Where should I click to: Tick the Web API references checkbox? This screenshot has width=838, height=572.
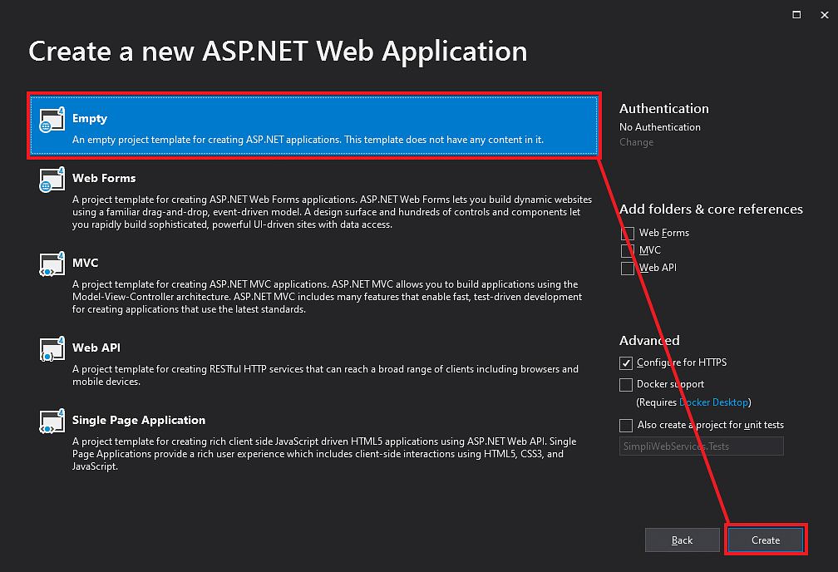pos(628,268)
